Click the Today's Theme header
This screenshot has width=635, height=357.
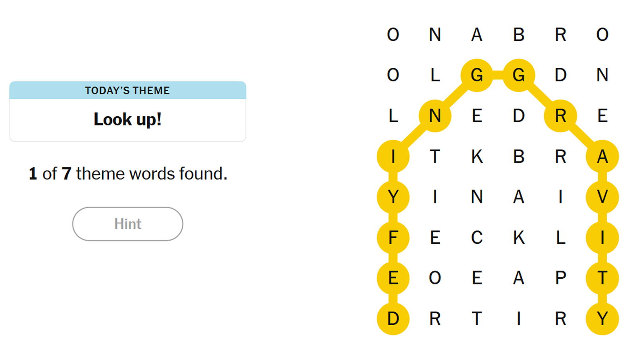(127, 90)
